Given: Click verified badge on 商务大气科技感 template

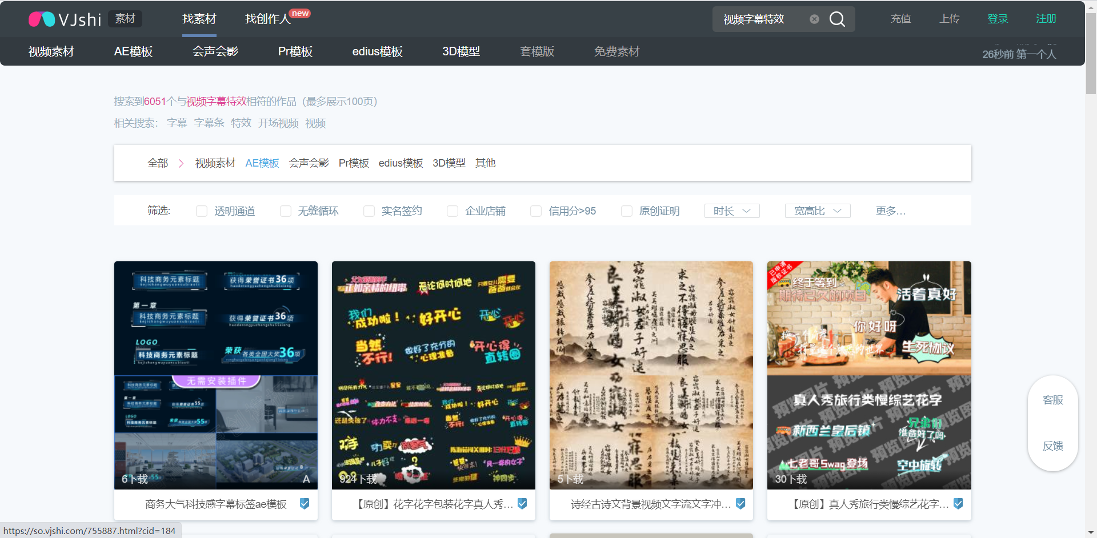Looking at the screenshot, I should [x=305, y=504].
